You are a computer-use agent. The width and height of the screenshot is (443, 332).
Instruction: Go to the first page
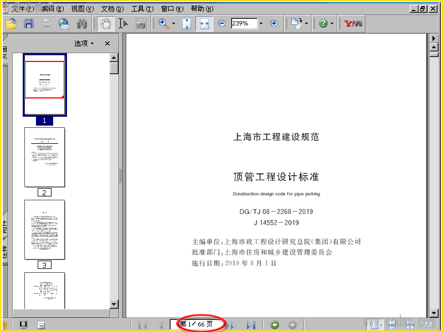coord(143,325)
